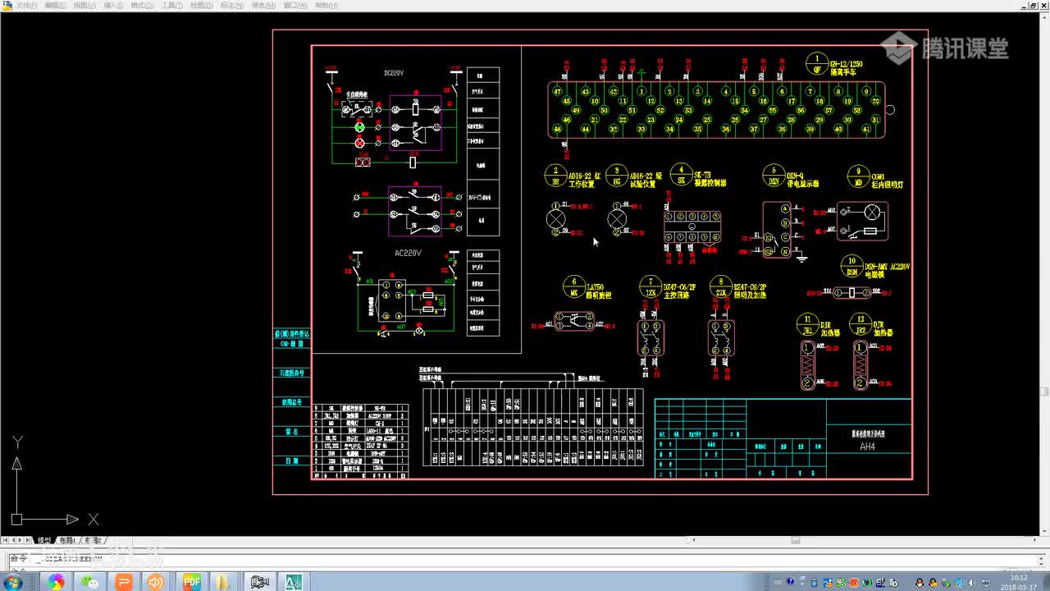This screenshot has height=591, width=1050.
Task: Click the horizontal scrollbar thumb
Action: pyautogui.click(x=794, y=541)
